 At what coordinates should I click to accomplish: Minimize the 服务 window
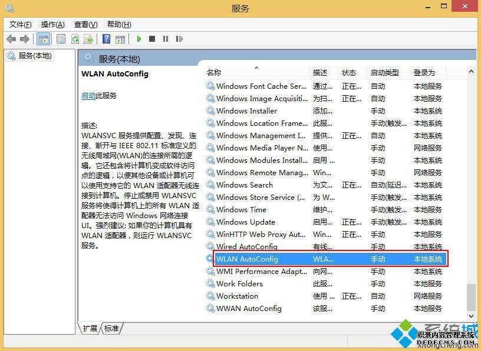(428, 6)
